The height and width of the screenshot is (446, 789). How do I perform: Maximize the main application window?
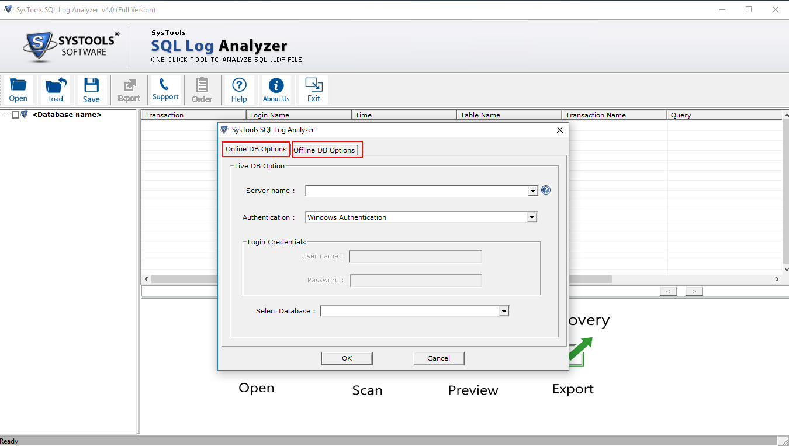[x=749, y=9]
